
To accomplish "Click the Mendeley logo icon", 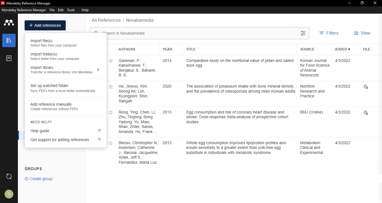I will coord(9,23).
